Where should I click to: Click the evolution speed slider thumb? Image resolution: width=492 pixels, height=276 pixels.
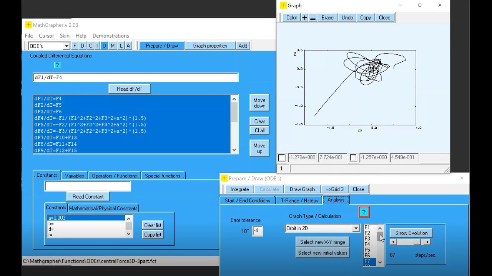pyautogui.click(x=417, y=242)
